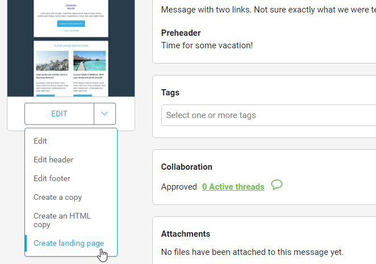
Task: Click the Maldives photo in the email preview
Action: 89,61
